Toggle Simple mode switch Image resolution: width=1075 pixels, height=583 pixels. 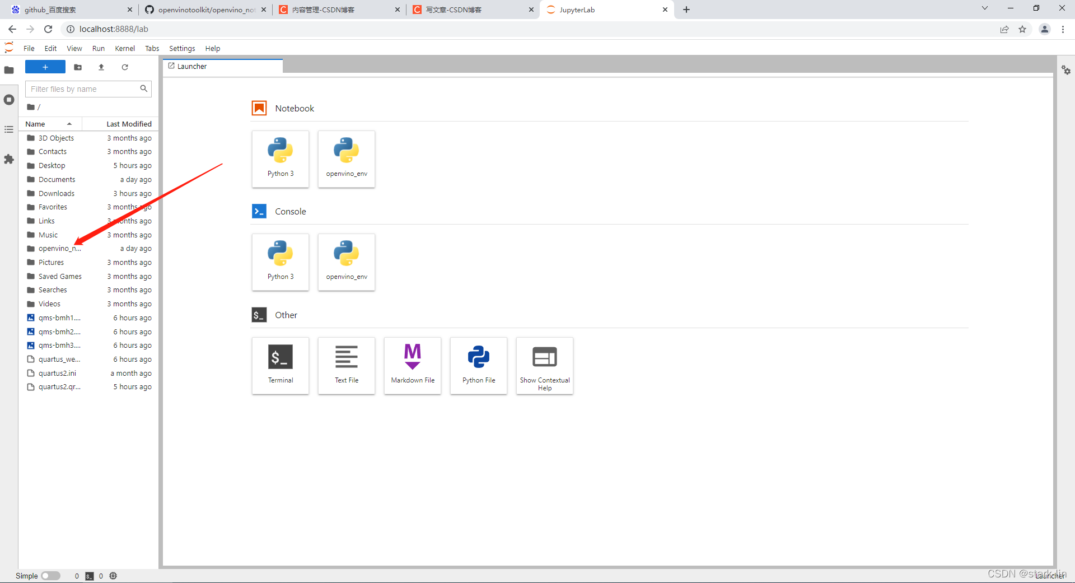(x=50, y=576)
